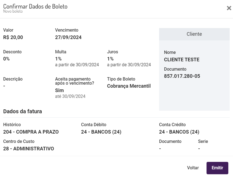The image size is (233, 177).
Task: Select the R$ 20,00 valor amount
Action: click(13, 37)
